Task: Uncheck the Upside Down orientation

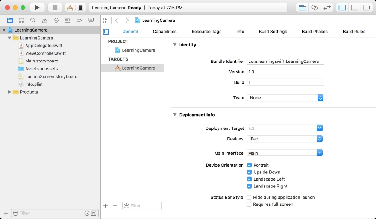Action: click(x=249, y=172)
